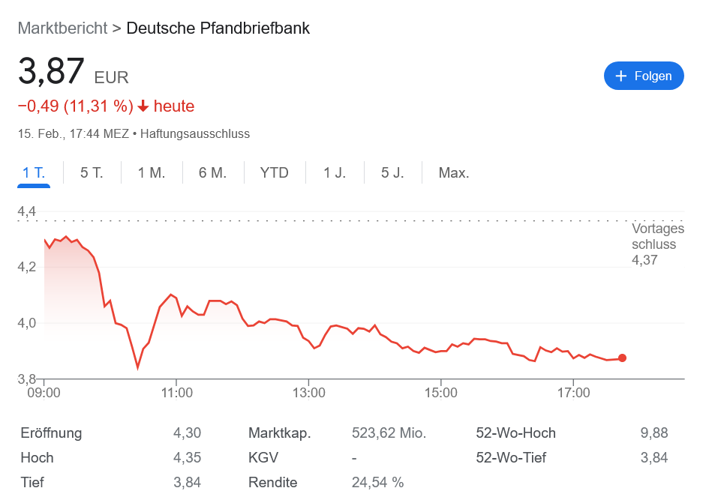The image size is (721, 491).
Task: Switch to the 5 T. chart range
Action: pyautogui.click(x=92, y=173)
